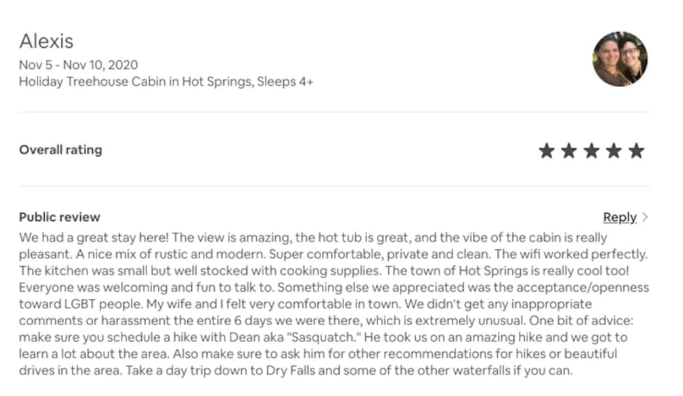Click the chevron arrow beside Reply
Image resolution: width=683 pixels, height=396 pixels.
tap(645, 217)
